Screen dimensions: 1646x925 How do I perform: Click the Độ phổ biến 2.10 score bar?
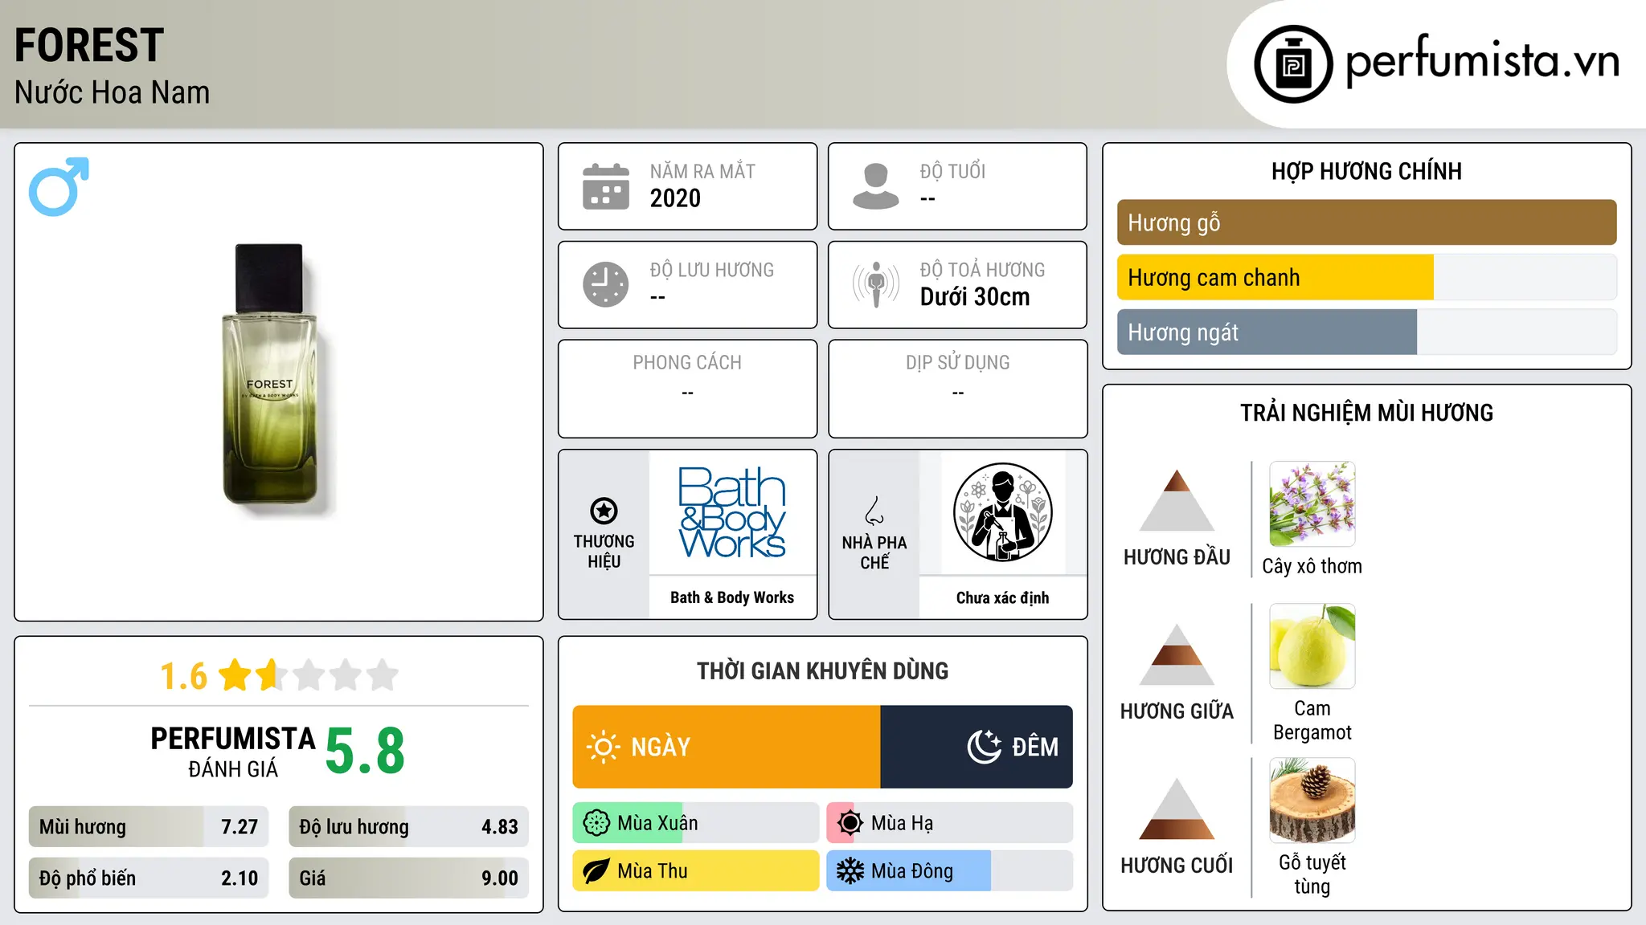tap(149, 878)
